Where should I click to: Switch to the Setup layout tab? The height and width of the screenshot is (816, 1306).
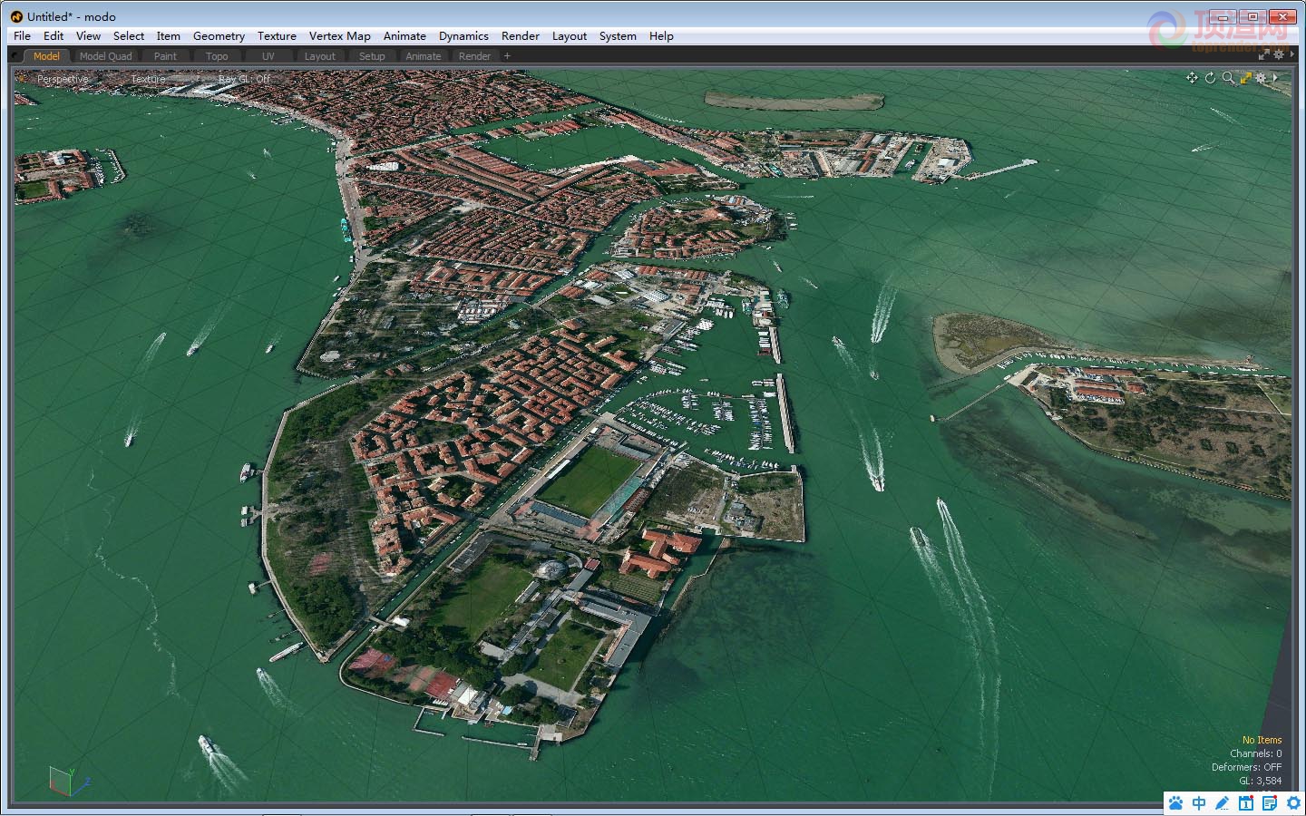coord(372,56)
